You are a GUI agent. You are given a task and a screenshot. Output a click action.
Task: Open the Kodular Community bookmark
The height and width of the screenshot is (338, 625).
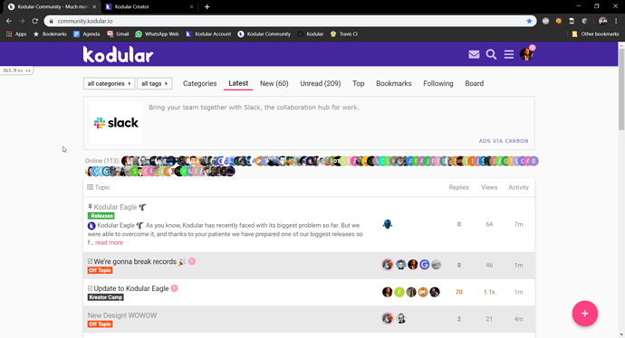(264, 34)
